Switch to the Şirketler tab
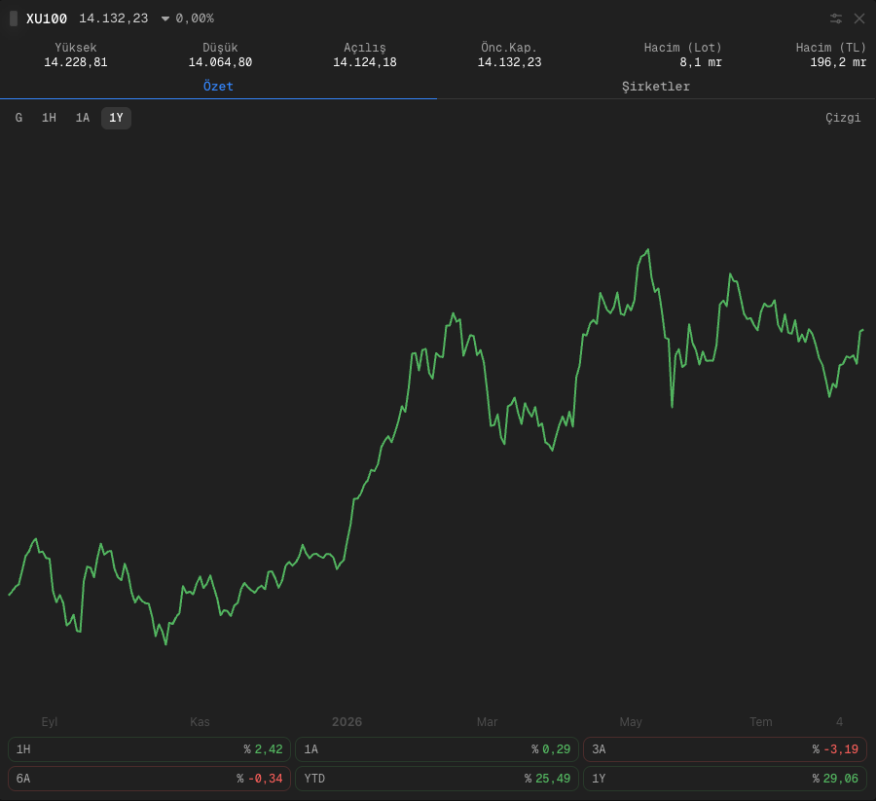This screenshot has height=801, width=876. pos(656,87)
